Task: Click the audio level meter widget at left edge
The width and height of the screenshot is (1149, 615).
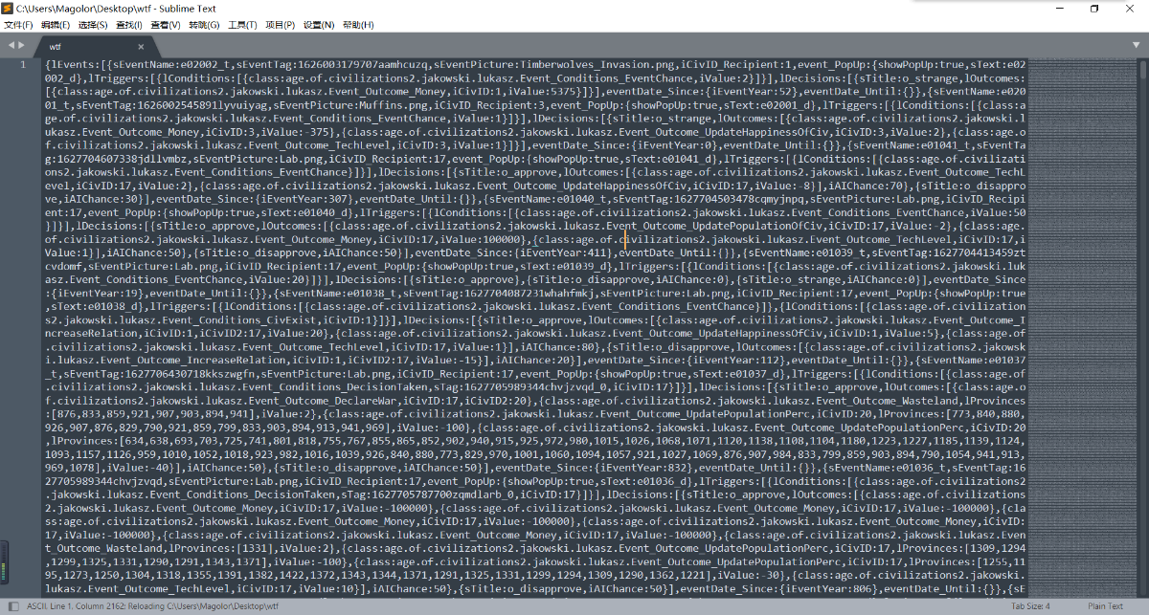Action: [4, 562]
